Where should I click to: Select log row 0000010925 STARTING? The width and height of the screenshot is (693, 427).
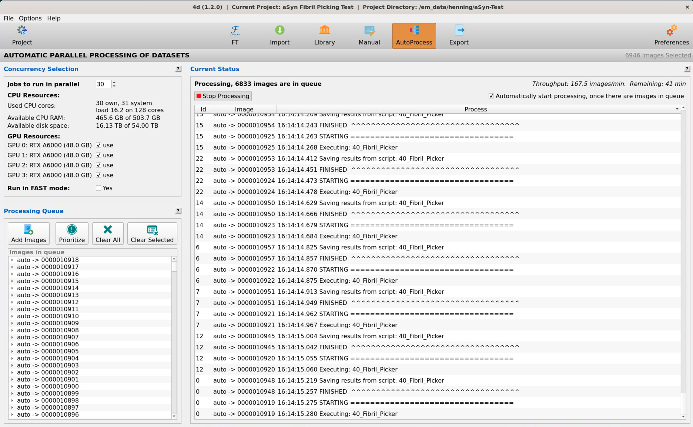click(x=438, y=136)
